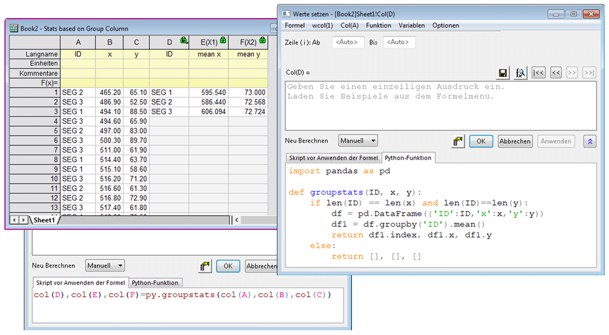
Task: Select Python-Funktion tab in front dialog
Action: pyautogui.click(x=408, y=158)
